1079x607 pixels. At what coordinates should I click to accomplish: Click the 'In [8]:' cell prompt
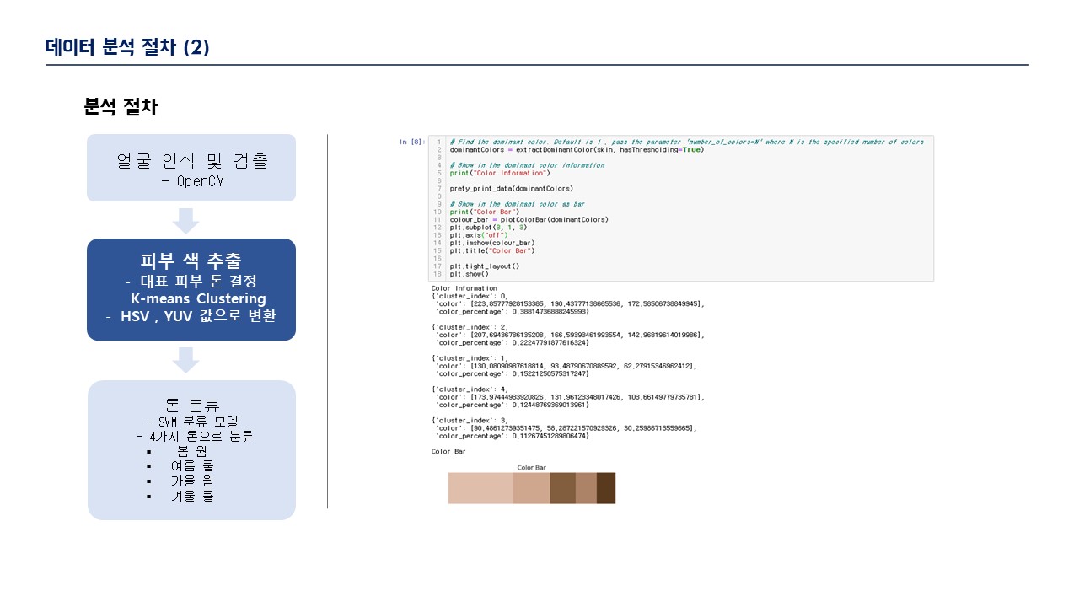click(x=412, y=142)
